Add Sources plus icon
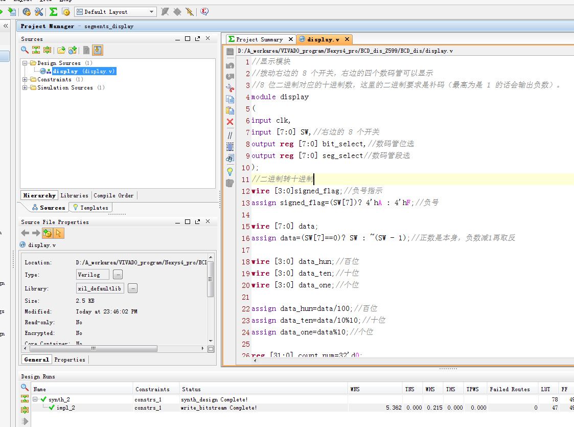The width and height of the screenshot is (574, 427). [x=73, y=50]
